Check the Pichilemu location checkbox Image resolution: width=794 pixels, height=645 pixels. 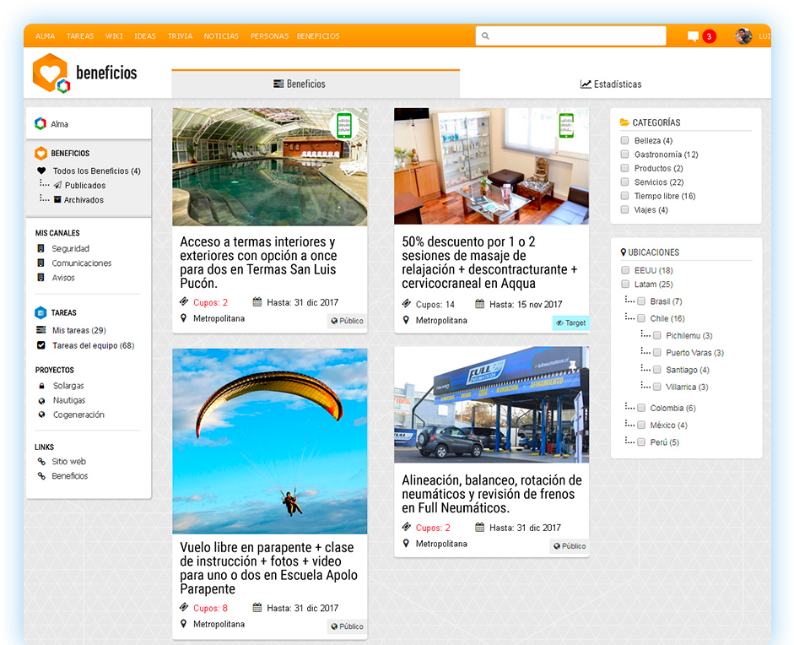pyautogui.click(x=656, y=335)
